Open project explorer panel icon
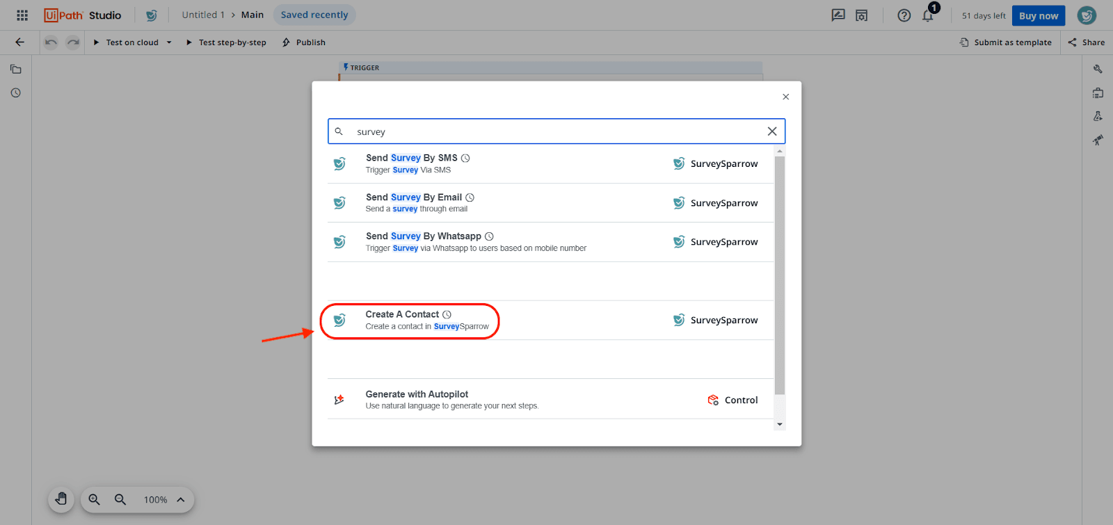The image size is (1113, 525). click(x=15, y=70)
